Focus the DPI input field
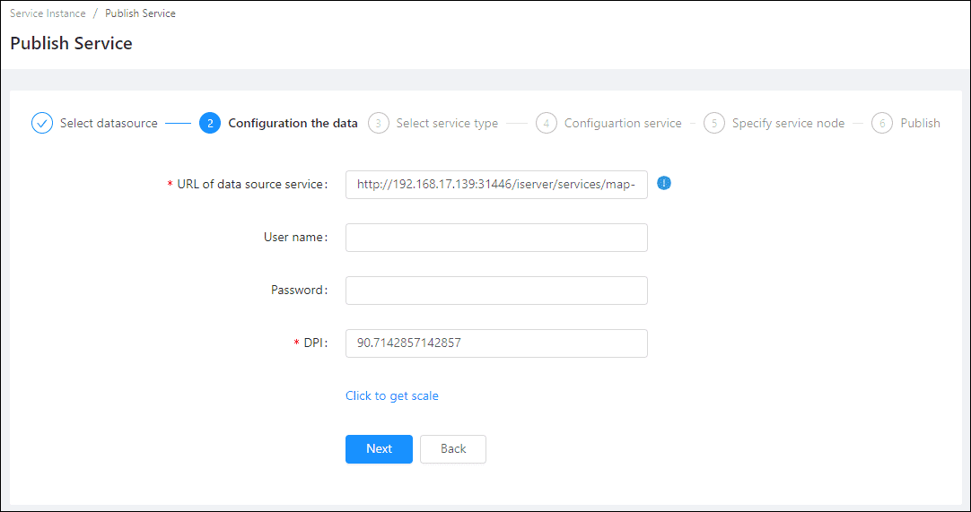The image size is (971, 512). pyautogui.click(x=496, y=343)
